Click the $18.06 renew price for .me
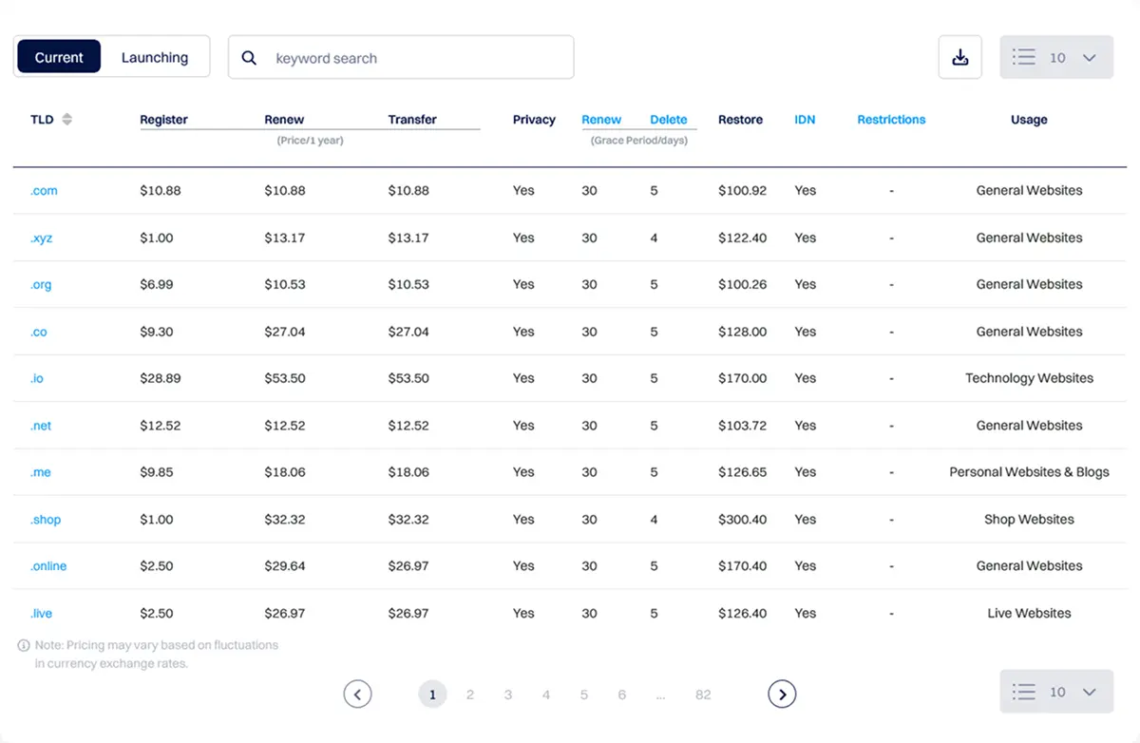The width and height of the screenshot is (1140, 743). click(285, 472)
